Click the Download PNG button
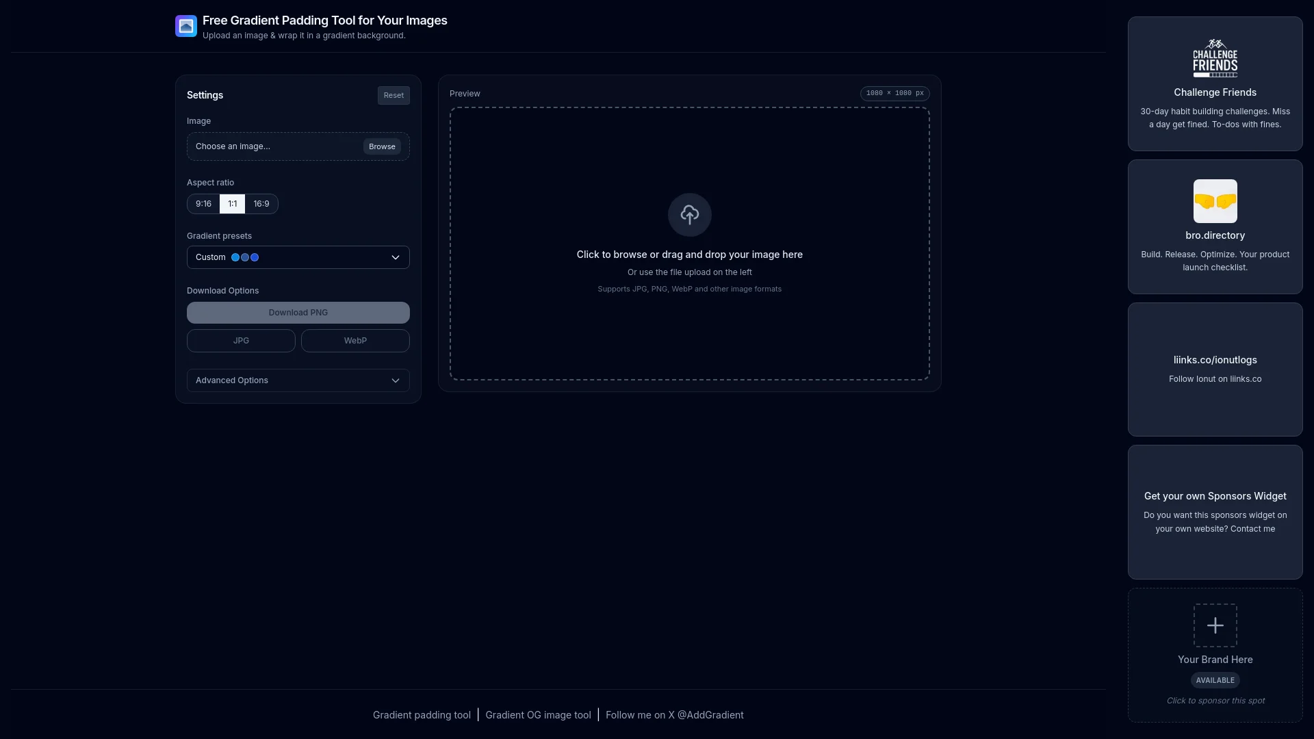Screen dimensions: 1314x739 (x=298, y=313)
